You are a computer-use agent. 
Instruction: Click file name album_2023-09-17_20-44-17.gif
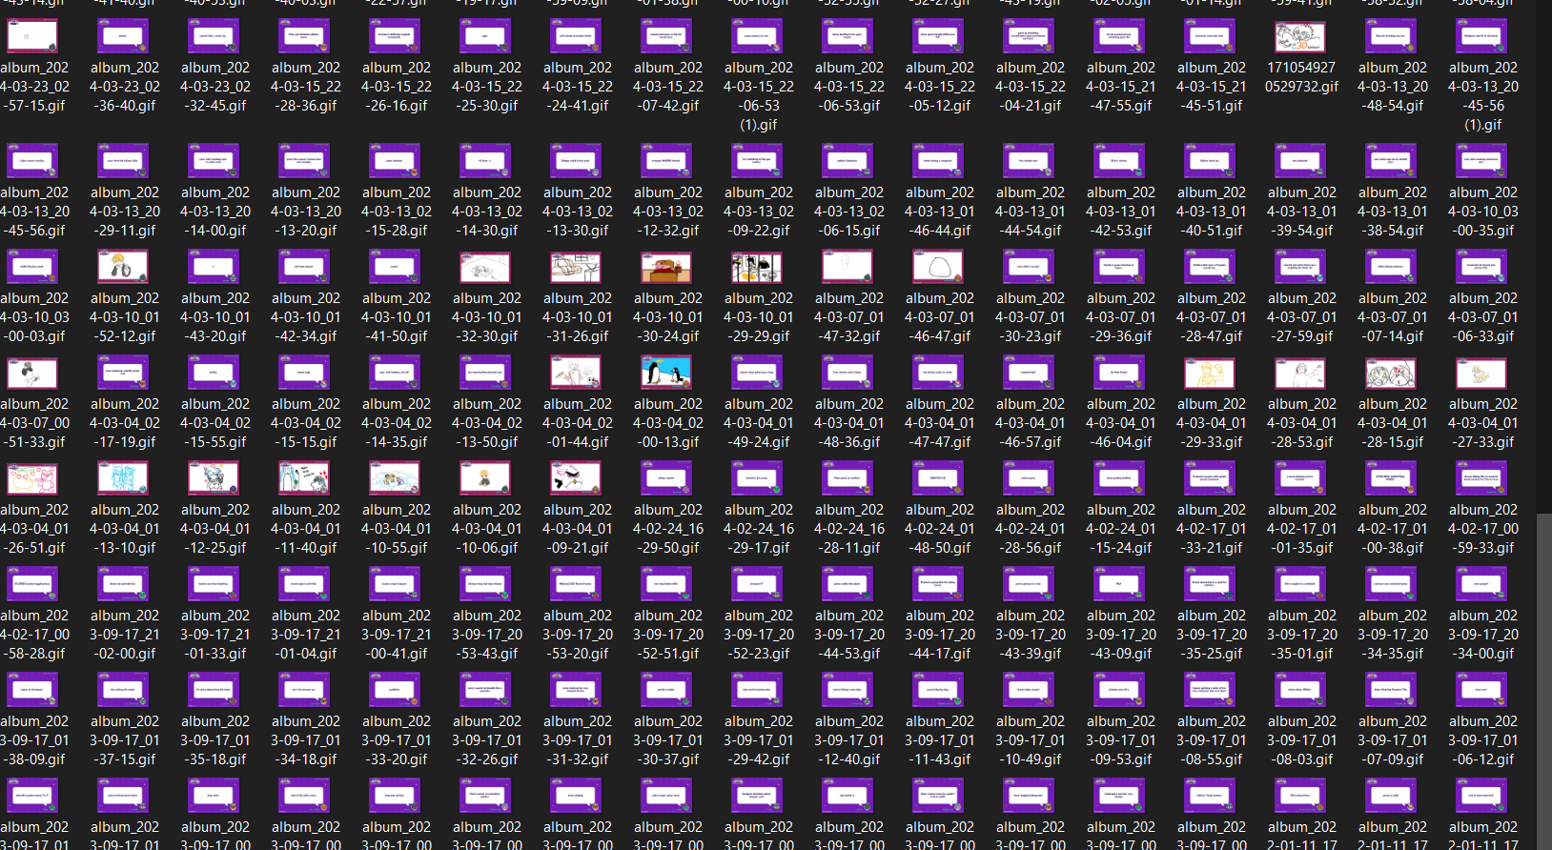[x=940, y=635]
